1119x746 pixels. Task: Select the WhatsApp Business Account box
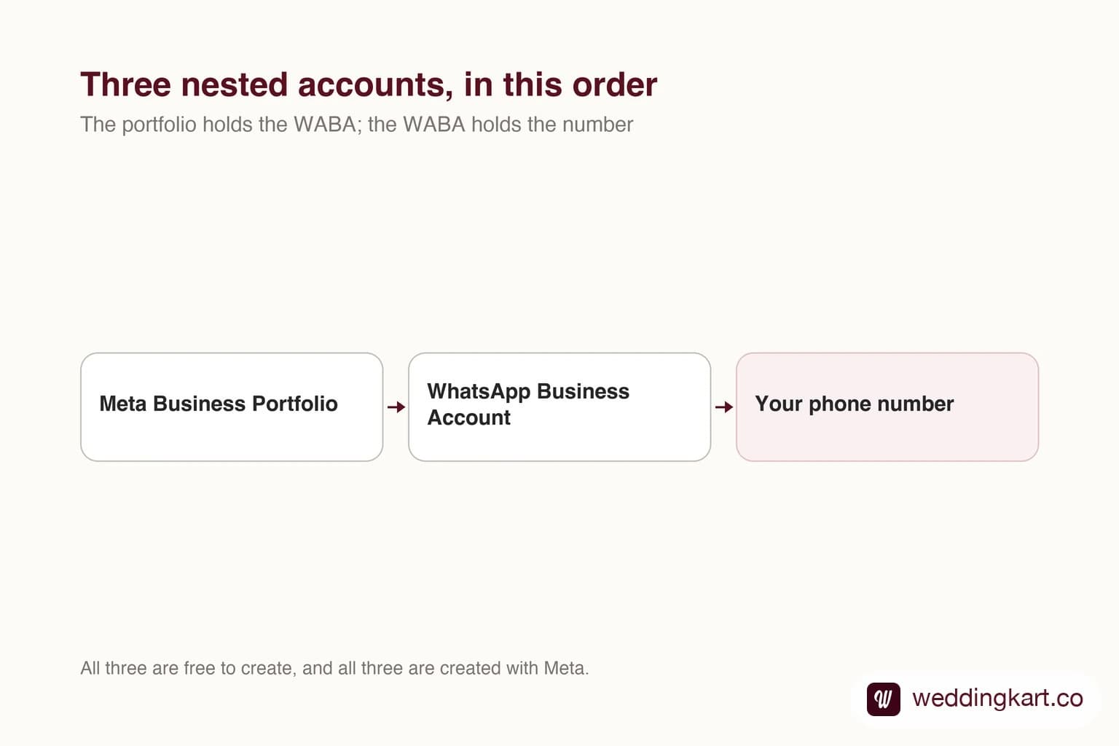(x=559, y=407)
